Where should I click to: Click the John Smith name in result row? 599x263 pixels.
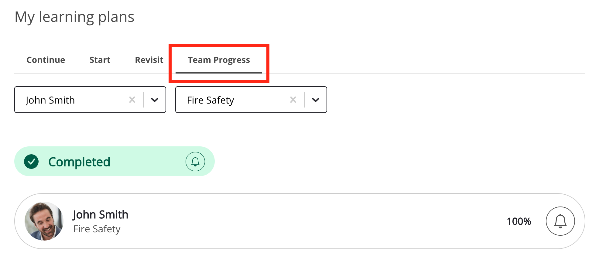[x=101, y=214]
